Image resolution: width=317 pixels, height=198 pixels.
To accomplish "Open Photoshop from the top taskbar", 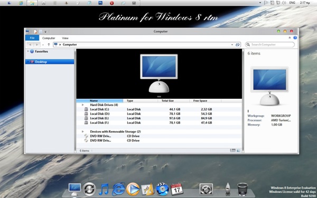I will (100, 3).
